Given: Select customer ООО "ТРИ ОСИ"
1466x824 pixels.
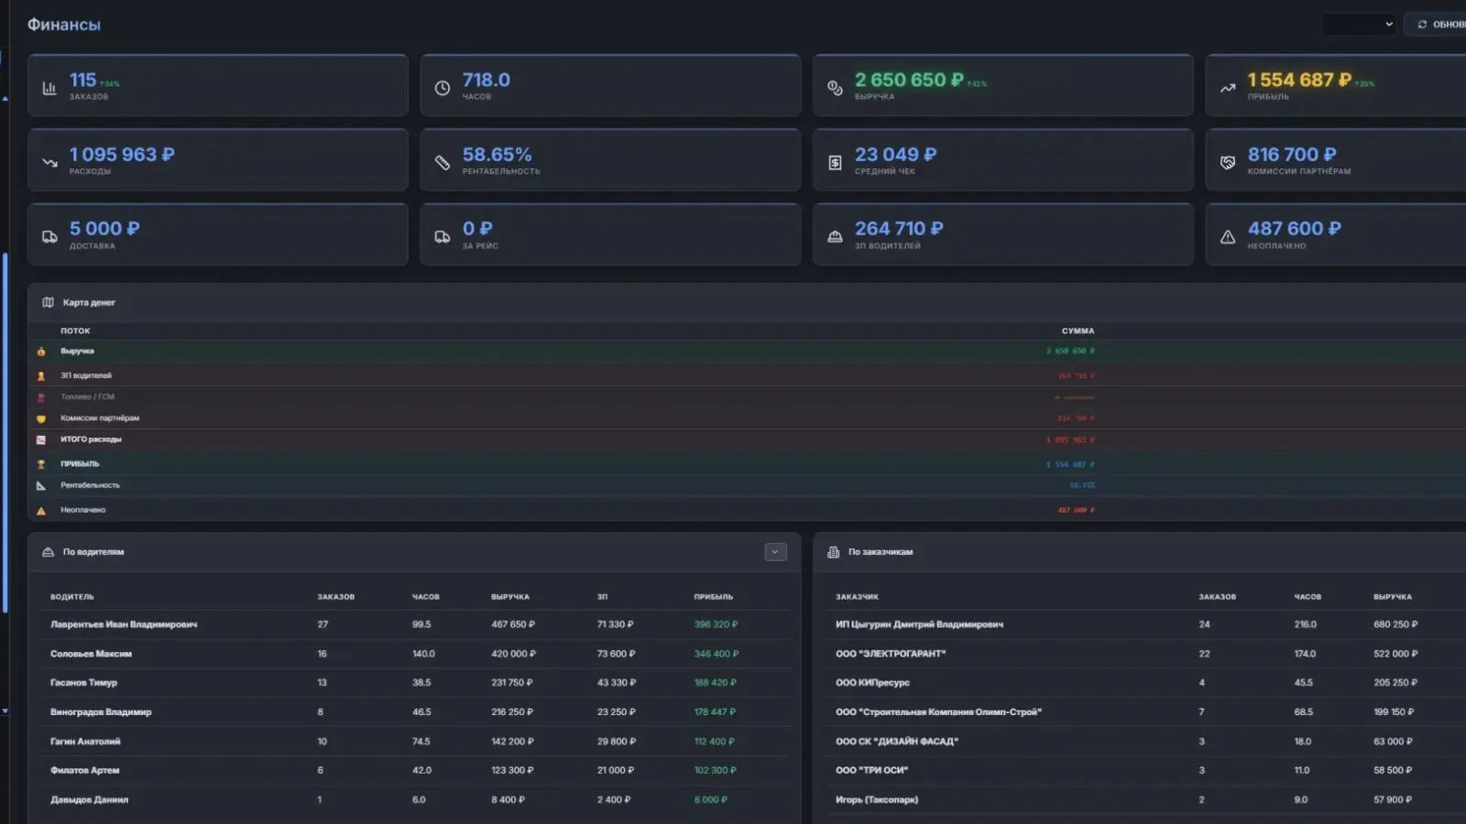Looking at the screenshot, I should pos(871,771).
